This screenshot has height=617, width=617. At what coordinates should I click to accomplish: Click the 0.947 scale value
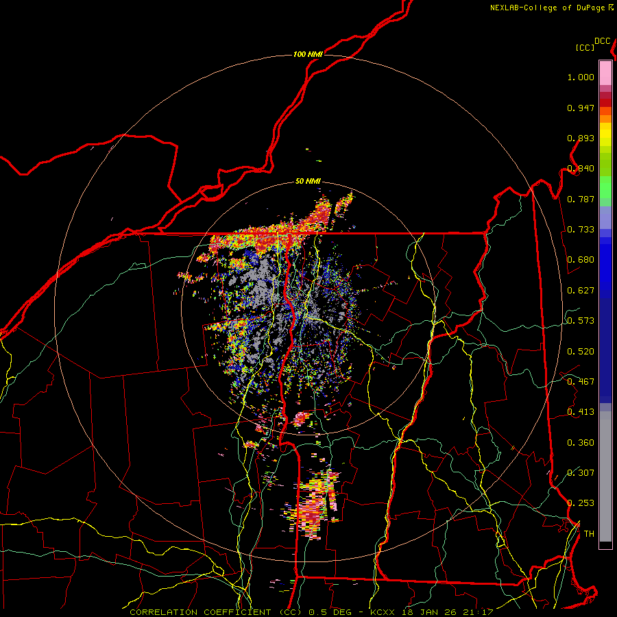[581, 108]
